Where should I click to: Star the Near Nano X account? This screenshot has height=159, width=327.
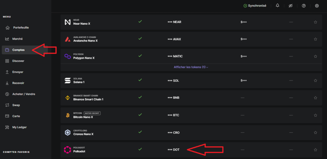click(x=316, y=22)
